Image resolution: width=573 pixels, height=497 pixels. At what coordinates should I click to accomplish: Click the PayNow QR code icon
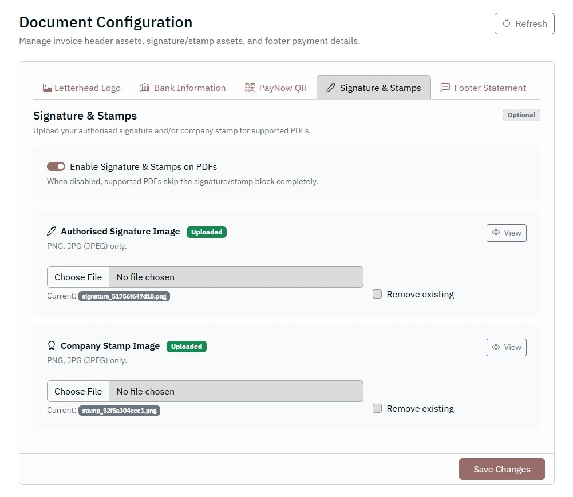(x=250, y=88)
